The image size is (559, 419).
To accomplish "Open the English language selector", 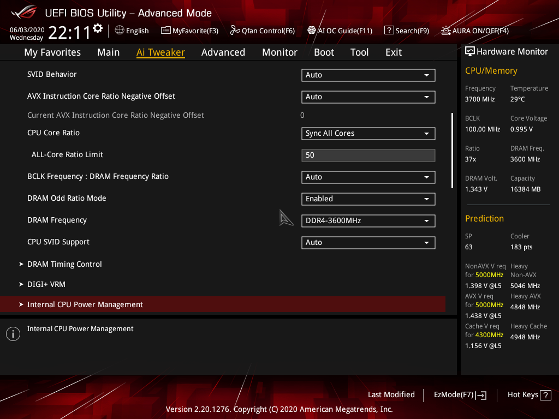I will coord(132,31).
